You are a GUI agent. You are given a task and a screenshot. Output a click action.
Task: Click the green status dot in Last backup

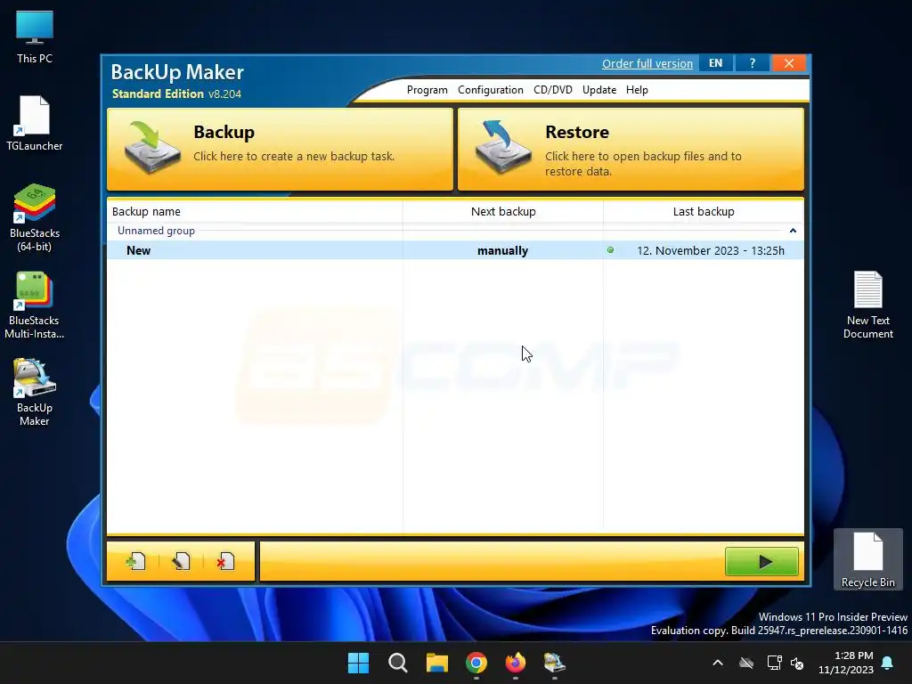(610, 250)
